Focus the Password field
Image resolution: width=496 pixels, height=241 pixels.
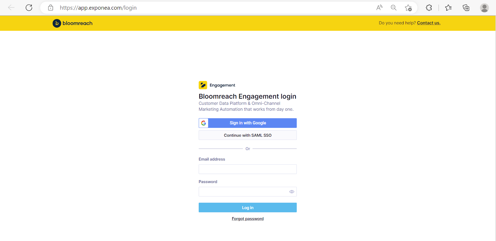pos(248,192)
